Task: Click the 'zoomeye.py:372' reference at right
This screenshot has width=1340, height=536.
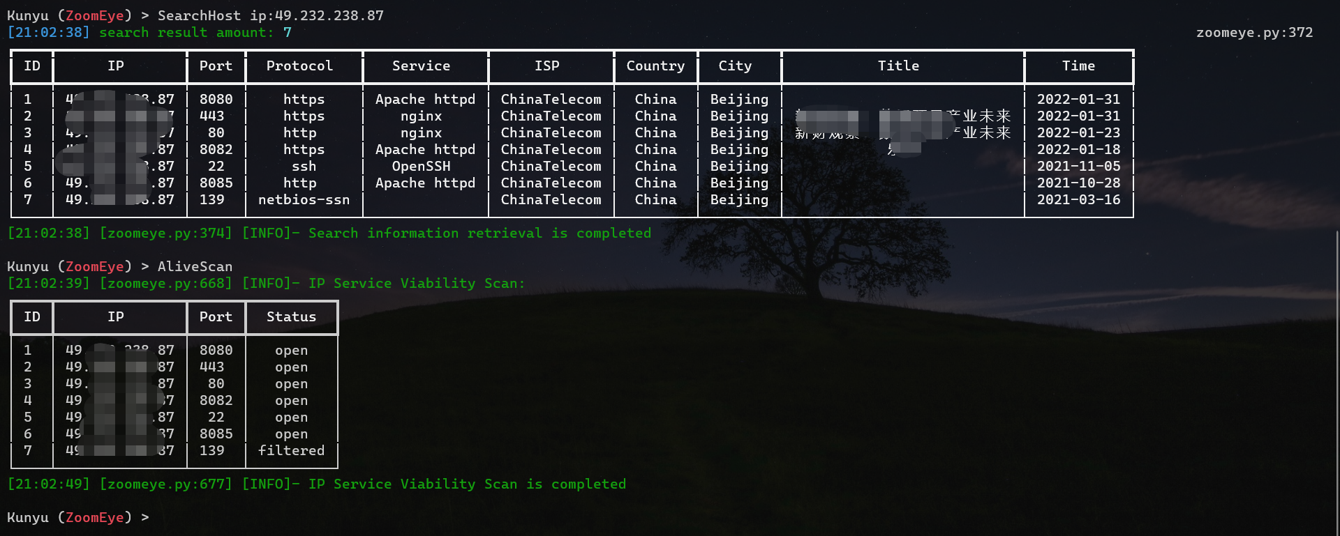Action: [x=1254, y=33]
